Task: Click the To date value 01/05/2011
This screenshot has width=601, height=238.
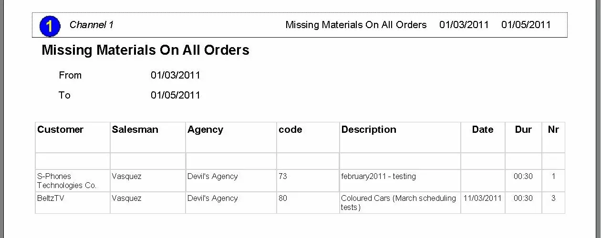Action: [176, 95]
